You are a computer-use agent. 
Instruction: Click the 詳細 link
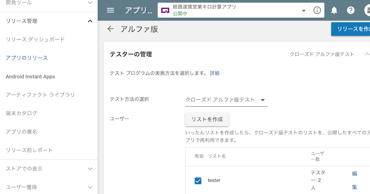[215, 73]
